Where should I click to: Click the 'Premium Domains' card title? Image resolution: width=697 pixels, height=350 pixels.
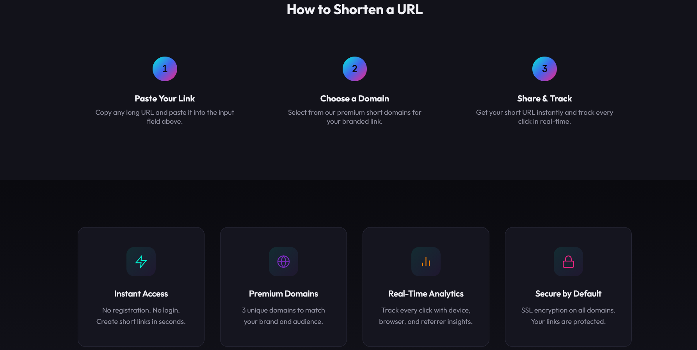[283, 294]
